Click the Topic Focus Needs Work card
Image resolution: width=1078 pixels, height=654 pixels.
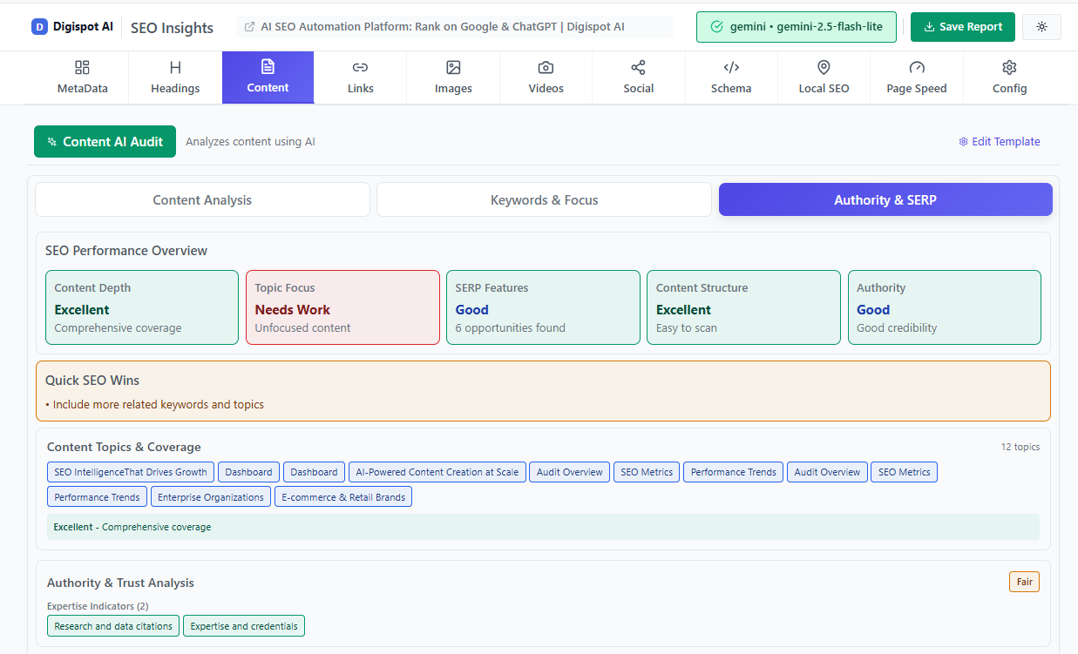pyautogui.click(x=342, y=307)
